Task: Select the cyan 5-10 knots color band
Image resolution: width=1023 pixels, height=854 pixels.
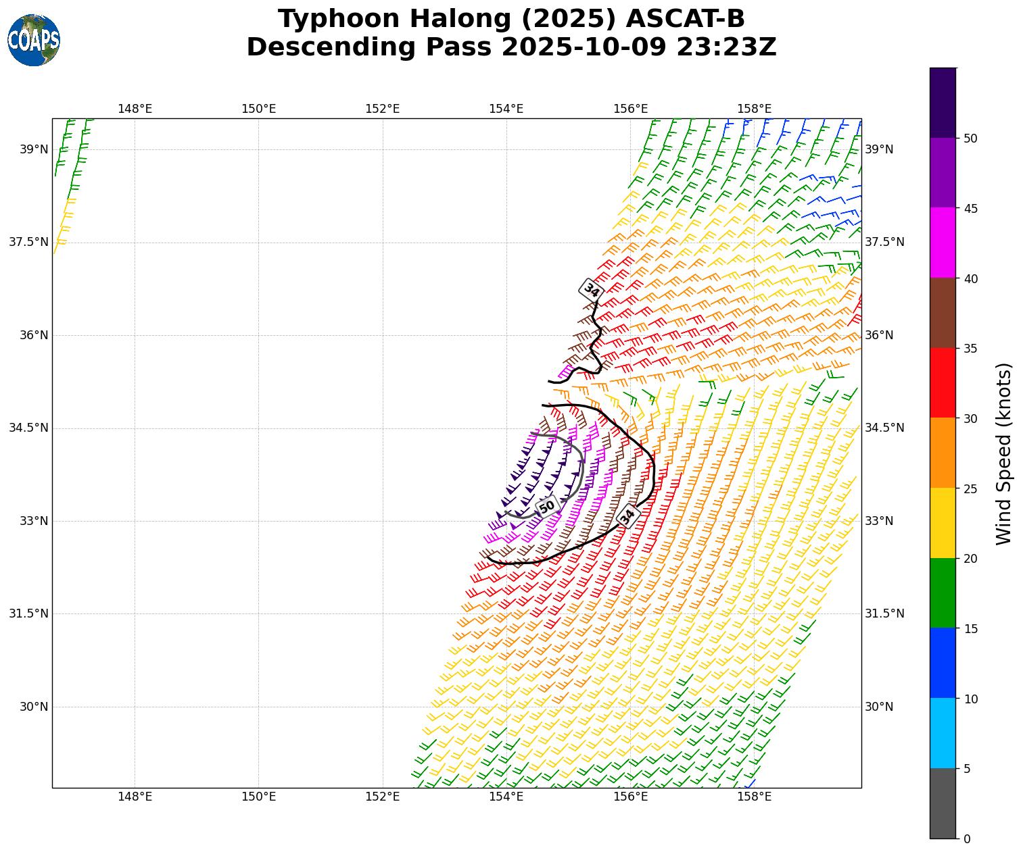Action: 943,733
